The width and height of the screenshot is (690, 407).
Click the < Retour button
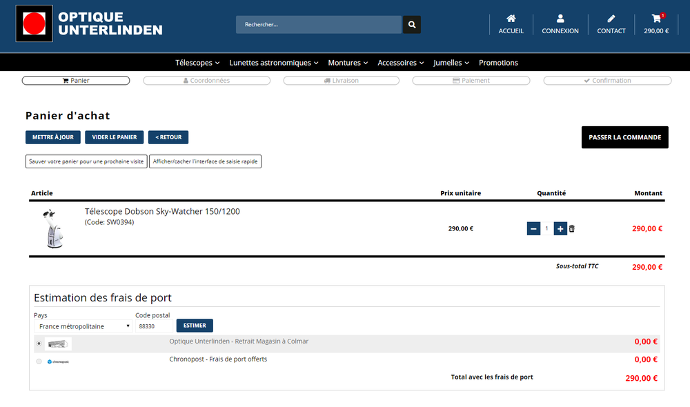[168, 137]
